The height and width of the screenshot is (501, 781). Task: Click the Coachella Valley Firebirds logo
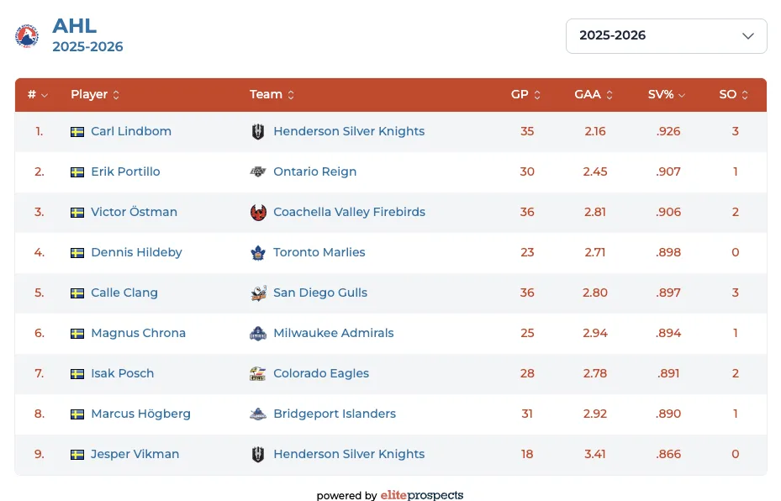pos(258,213)
